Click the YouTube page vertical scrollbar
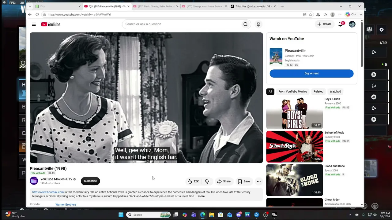This screenshot has width=392, height=220. [x=362, y=44]
